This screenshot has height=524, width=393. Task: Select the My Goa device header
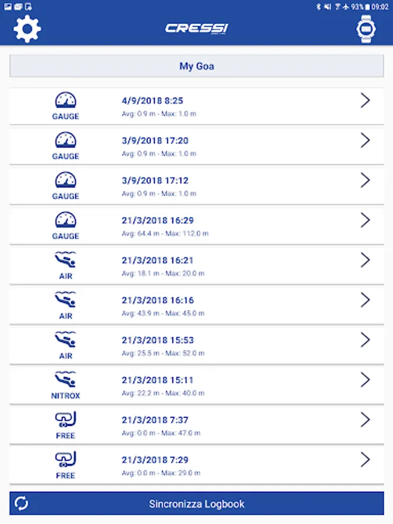pos(197,66)
